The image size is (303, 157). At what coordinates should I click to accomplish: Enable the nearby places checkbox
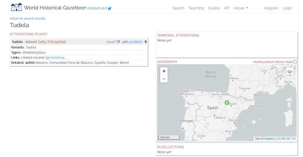[295, 62]
